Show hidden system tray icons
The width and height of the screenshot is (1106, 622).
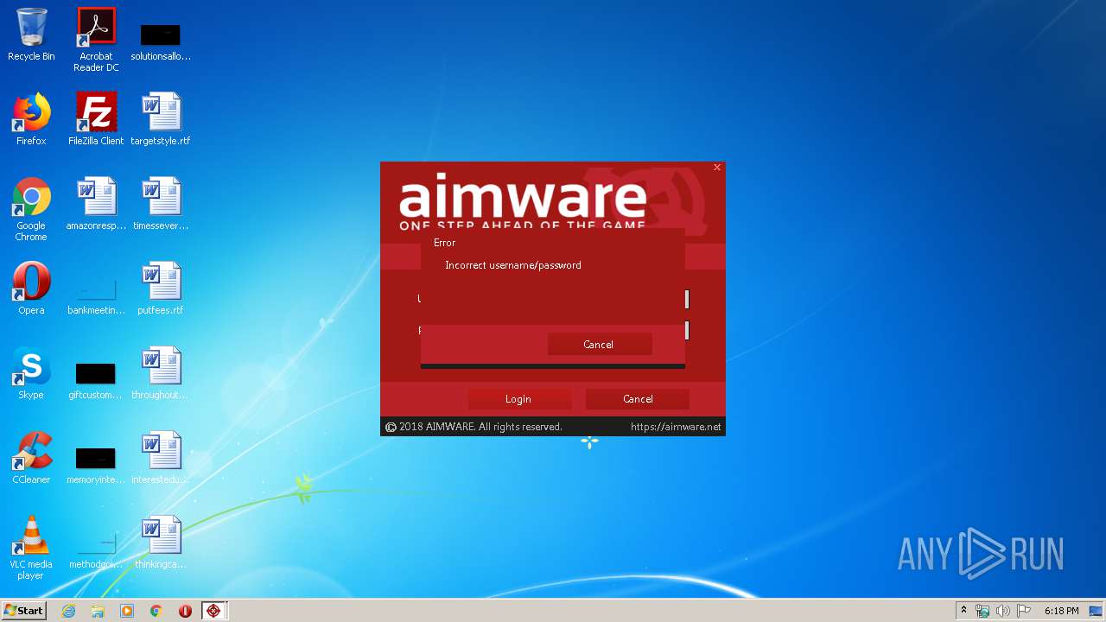[963, 611]
